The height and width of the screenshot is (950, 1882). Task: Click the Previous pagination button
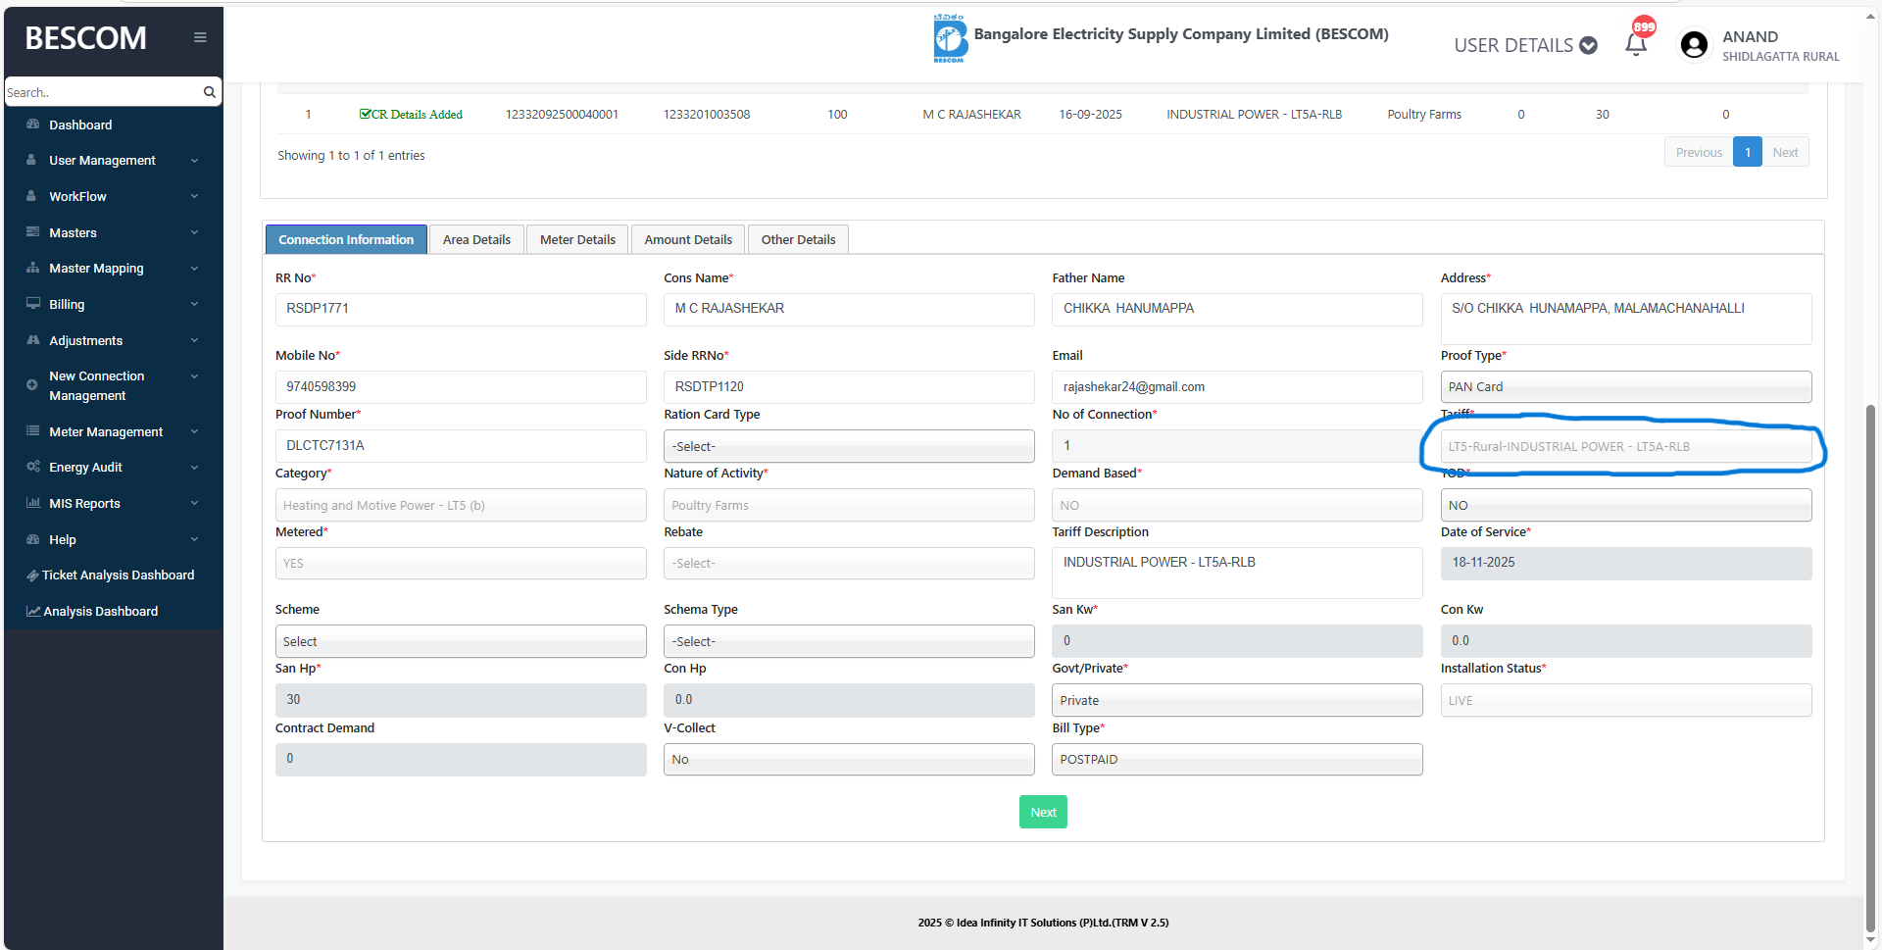(1698, 153)
